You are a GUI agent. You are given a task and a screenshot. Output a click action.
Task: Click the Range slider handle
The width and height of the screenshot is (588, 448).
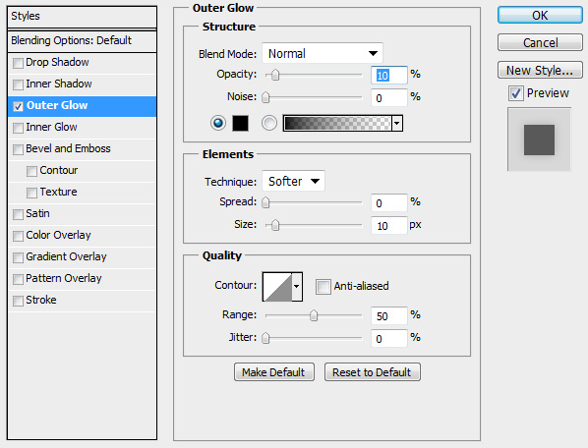click(314, 315)
